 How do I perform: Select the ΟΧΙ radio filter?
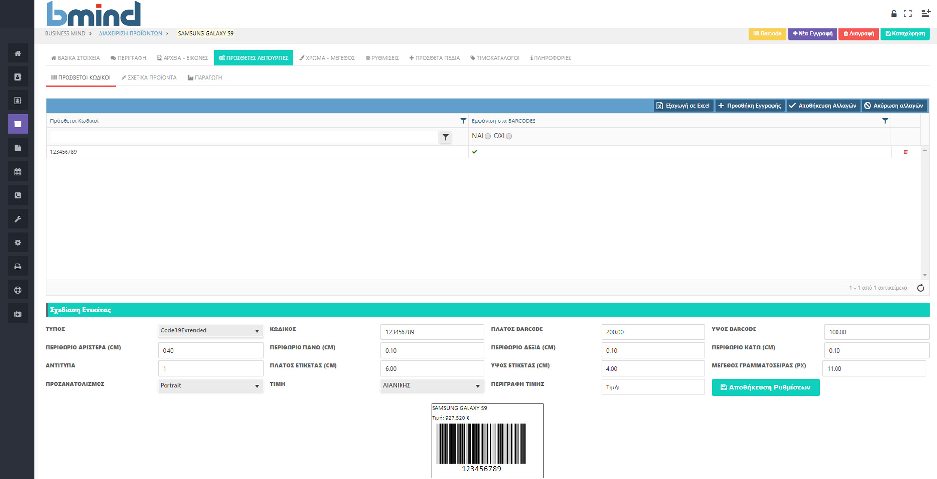pyautogui.click(x=509, y=136)
